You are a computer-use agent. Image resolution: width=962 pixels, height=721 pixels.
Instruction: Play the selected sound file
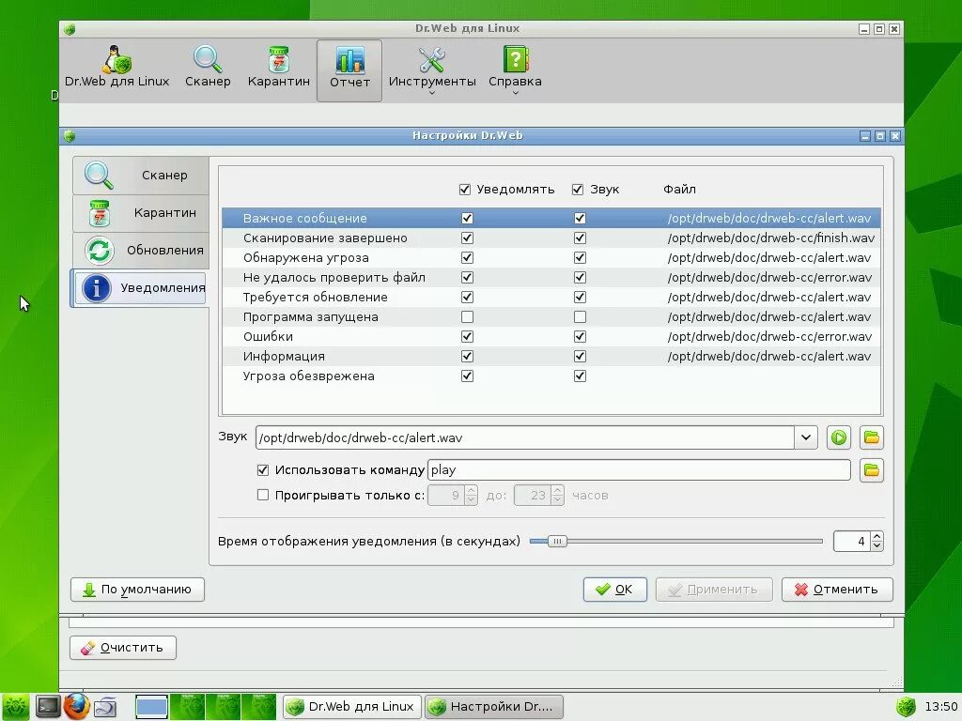coord(839,437)
